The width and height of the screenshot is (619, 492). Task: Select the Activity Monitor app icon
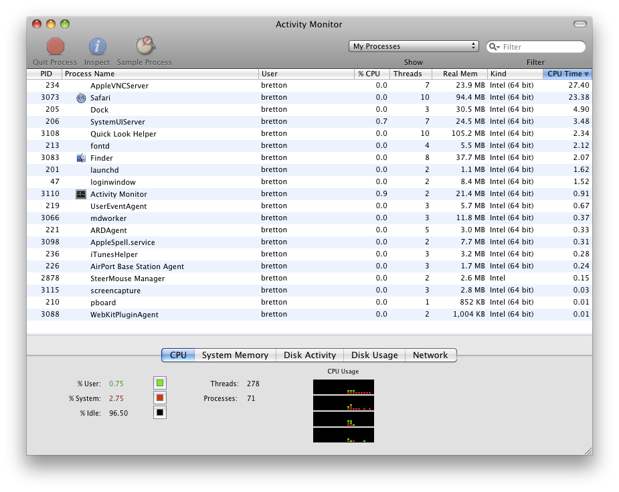point(81,194)
